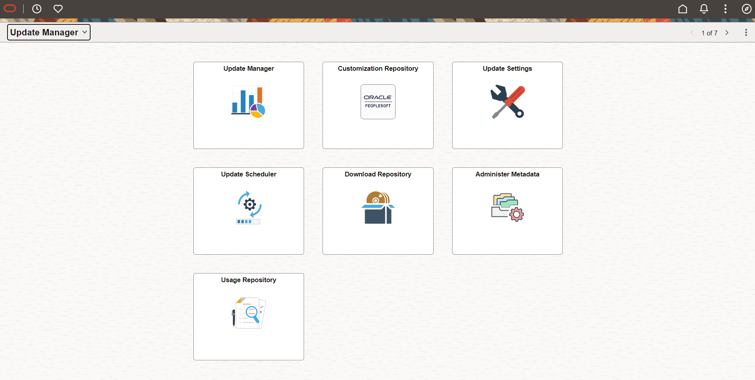Image resolution: width=755 pixels, height=380 pixels.
Task: Open the Customization Repository tile
Action: [377, 105]
